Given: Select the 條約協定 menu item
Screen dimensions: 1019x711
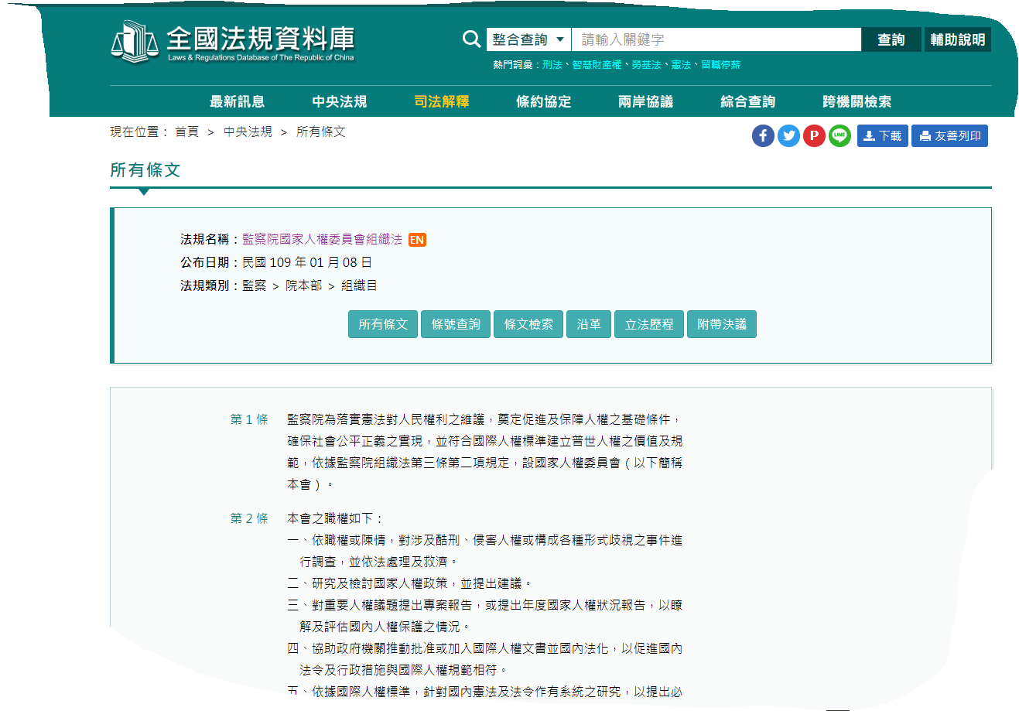Looking at the screenshot, I should click(x=543, y=101).
